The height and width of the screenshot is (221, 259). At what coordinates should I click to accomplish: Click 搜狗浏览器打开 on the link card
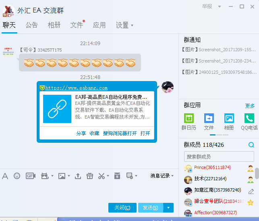(x=120, y=133)
